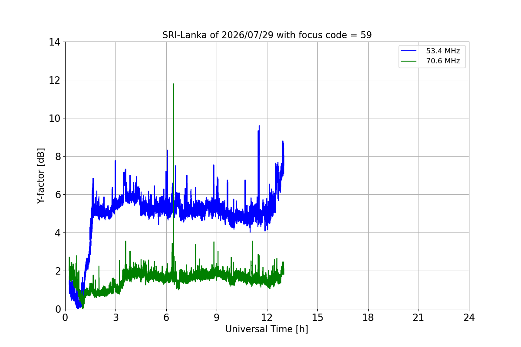
Task: Click the y-axis tick label 2
Action: pos(57,271)
